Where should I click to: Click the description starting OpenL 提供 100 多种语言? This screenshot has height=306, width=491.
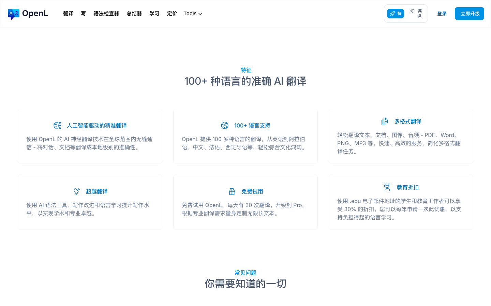pos(245,143)
